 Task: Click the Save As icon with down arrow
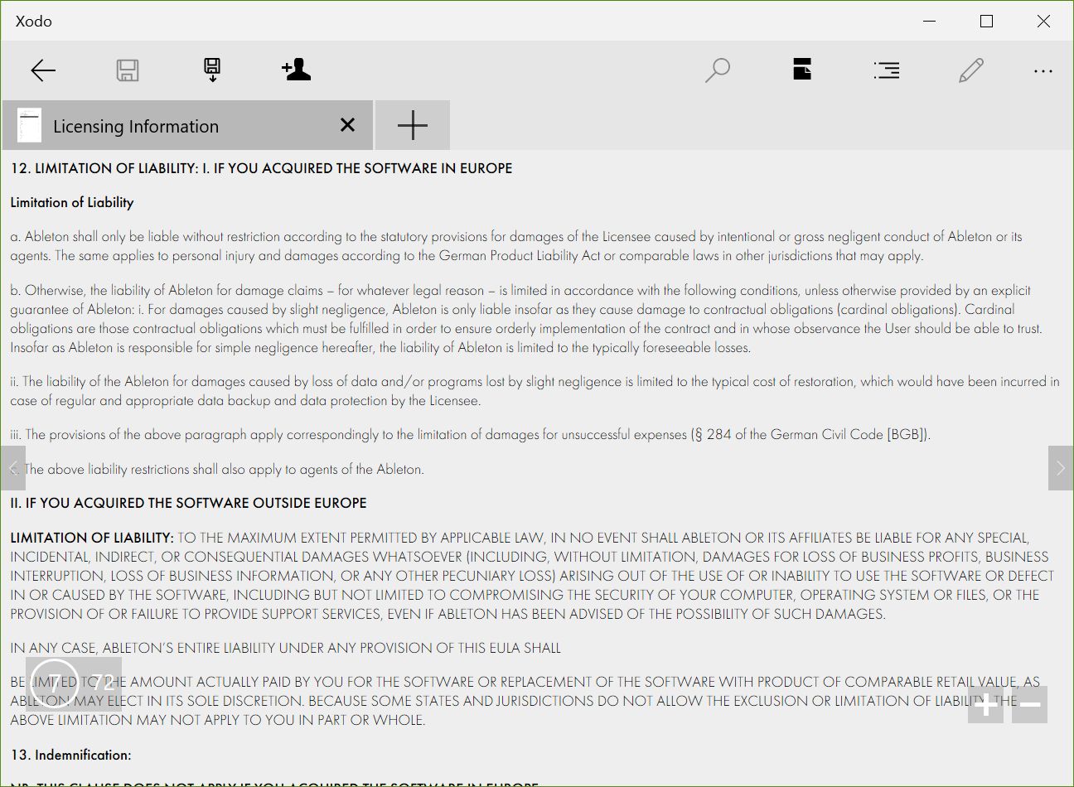(x=212, y=70)
